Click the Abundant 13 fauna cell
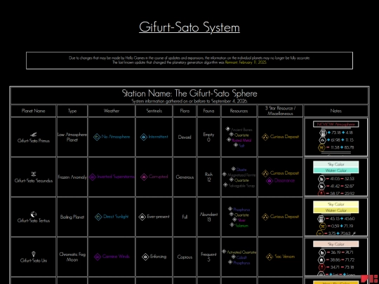This screenshot has height=284, width=379. [x=208, y=217]
